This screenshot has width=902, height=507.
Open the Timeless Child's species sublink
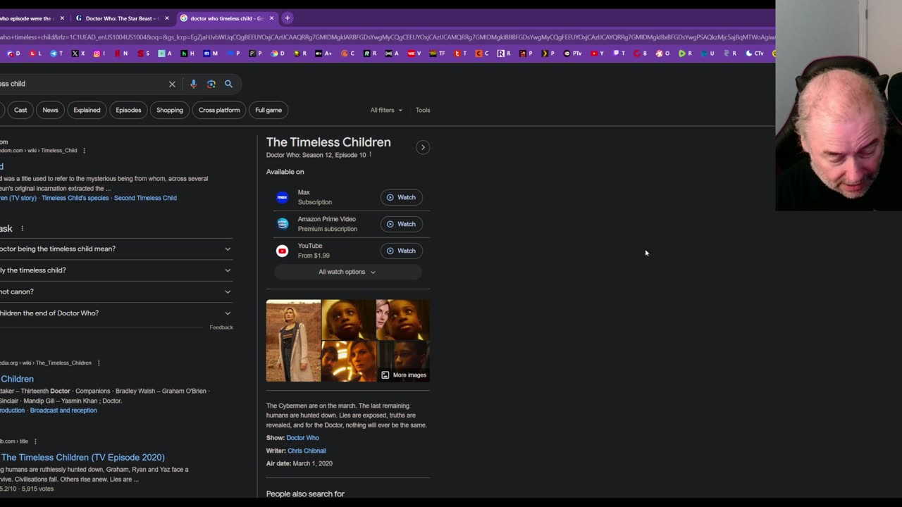coord(75,198)
